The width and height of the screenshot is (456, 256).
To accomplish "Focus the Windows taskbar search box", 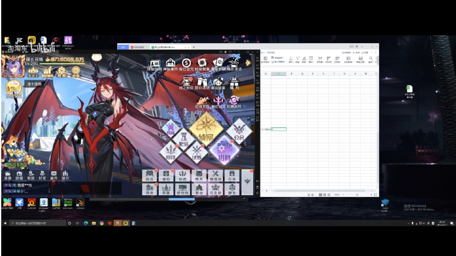I will [37, 223].
